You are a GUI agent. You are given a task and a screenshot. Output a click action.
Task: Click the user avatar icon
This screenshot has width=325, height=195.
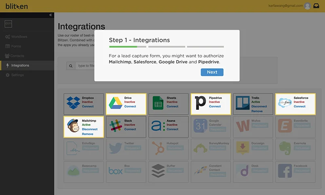click(x=307, y=6)
